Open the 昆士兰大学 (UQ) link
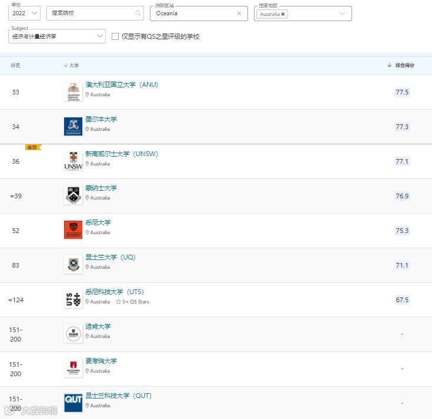This screenshot has width=432, height=419. (x=110, y=257)
